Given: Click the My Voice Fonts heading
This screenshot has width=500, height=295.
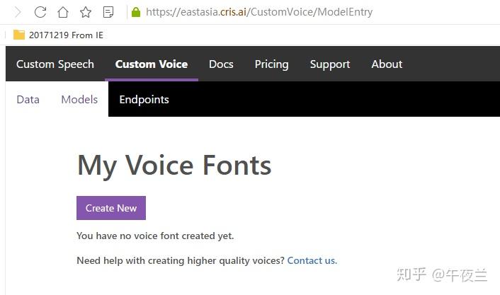Looking at the screenshot, I should coord(174,166).
